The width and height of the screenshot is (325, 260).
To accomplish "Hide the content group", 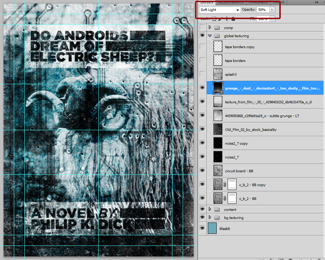I will (202, 209).
